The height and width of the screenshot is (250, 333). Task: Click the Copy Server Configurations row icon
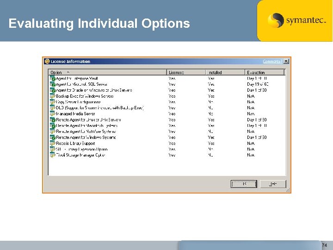(53, 102)
